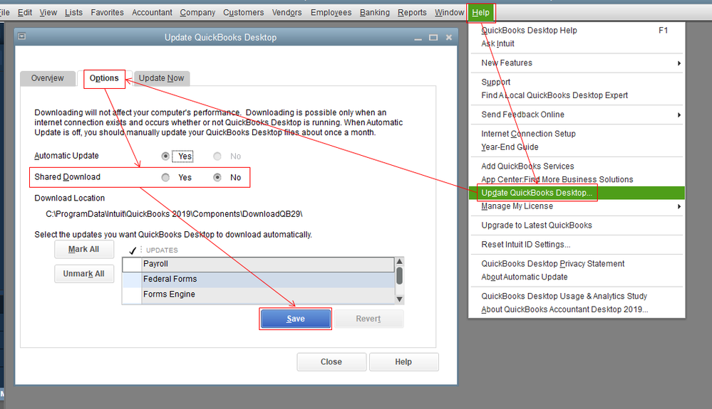The image size is (712, 409).
Task: Open the Customers menu
Action: [x=243, y=12]
